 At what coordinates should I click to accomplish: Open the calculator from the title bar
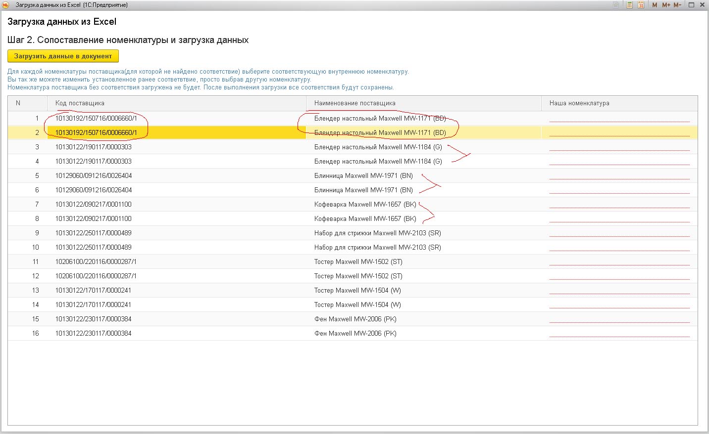[630, 5]
